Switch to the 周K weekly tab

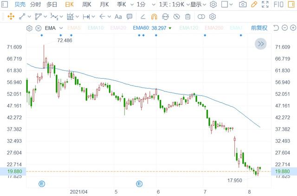[86, 5]
